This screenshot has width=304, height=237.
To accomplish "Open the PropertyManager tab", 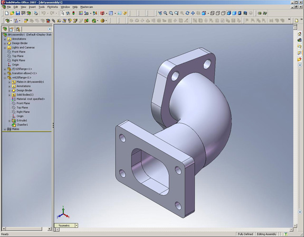I will (x=12, y=29).
